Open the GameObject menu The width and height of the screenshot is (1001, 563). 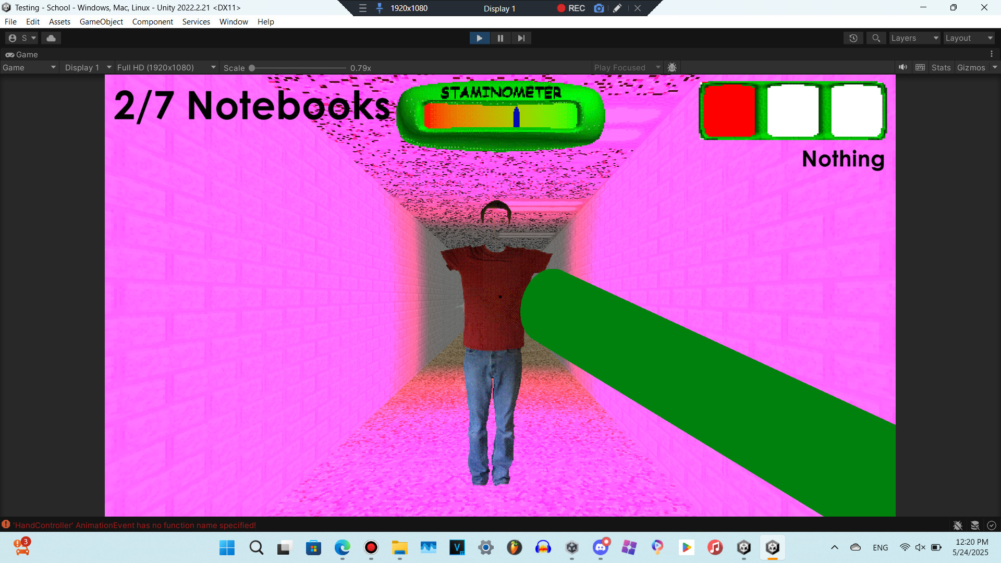(x=101, y=21)
